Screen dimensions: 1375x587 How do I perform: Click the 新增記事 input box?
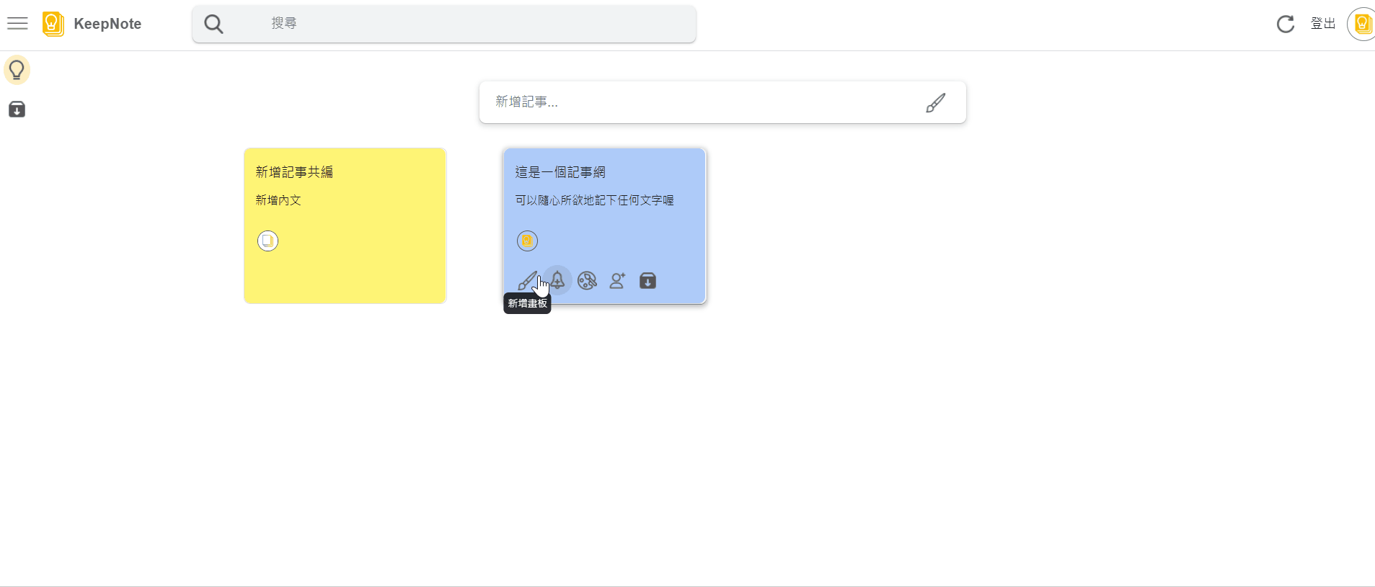pos(722,102)
